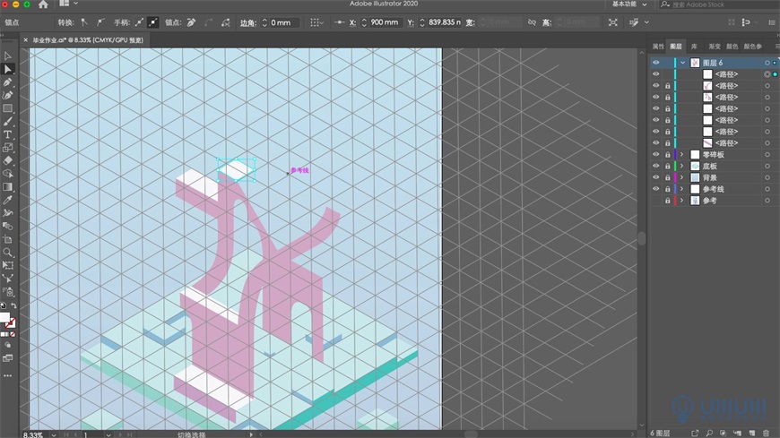Select the Artboard tool

coord(7,239)
